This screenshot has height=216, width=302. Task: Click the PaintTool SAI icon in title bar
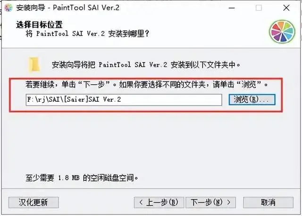(x=8, y=8)
